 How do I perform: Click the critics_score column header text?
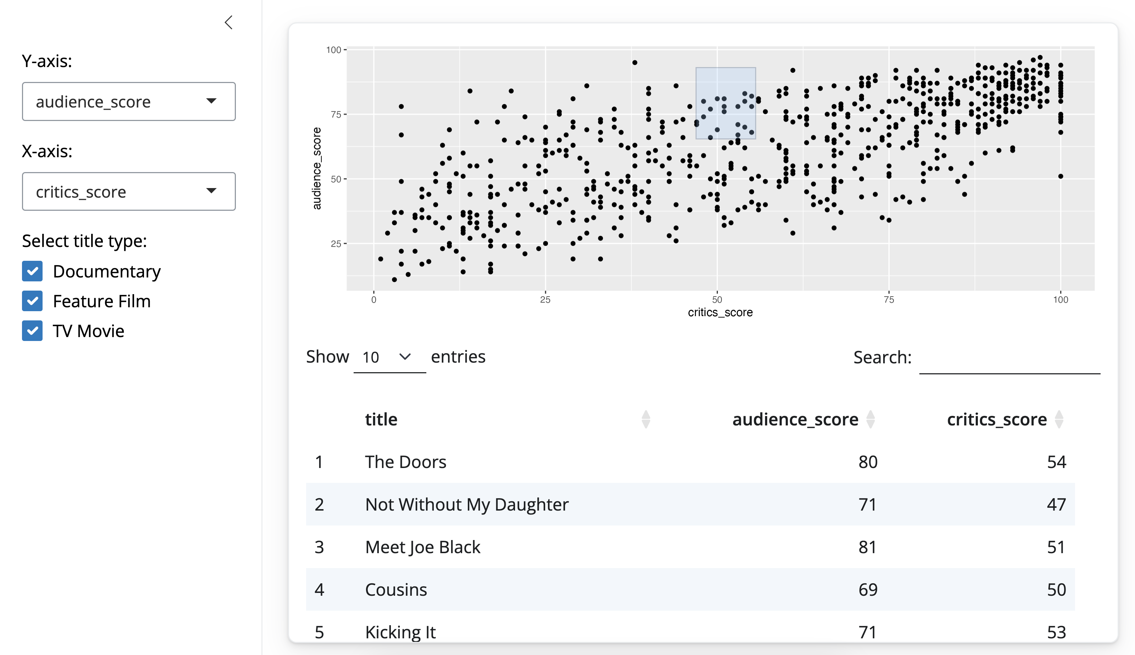(x=997, y=419)
